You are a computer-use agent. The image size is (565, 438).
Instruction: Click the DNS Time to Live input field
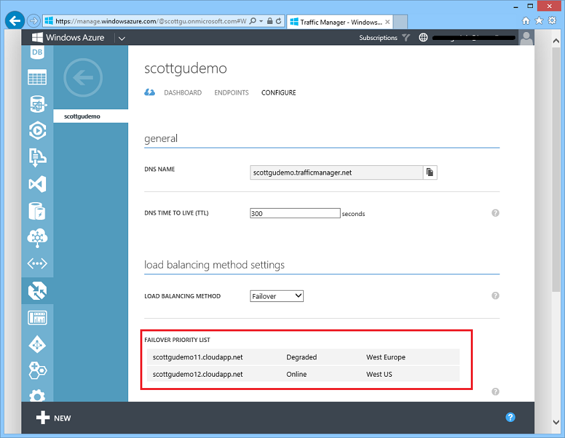[x=295, y=213]
